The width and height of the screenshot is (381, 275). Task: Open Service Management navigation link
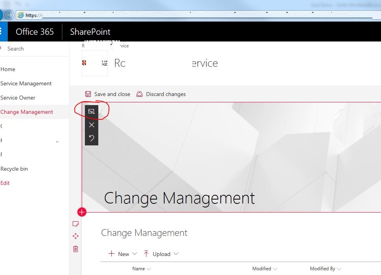pyautogui.click(x=26, y=83)
